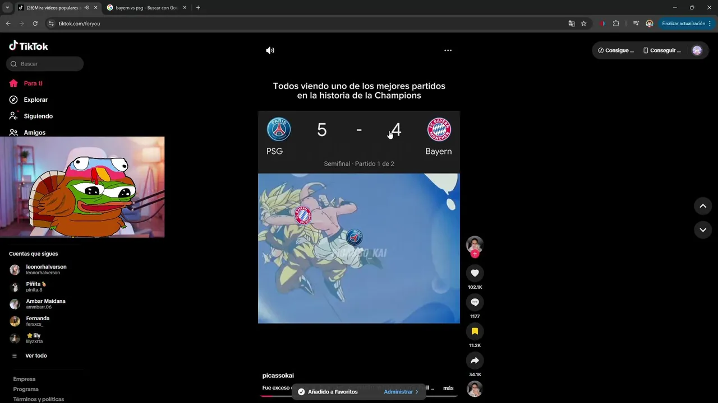Viewport: 718px width, 403px height.
Task: Go to previous video with up arrow
Action: pos(702,206)
